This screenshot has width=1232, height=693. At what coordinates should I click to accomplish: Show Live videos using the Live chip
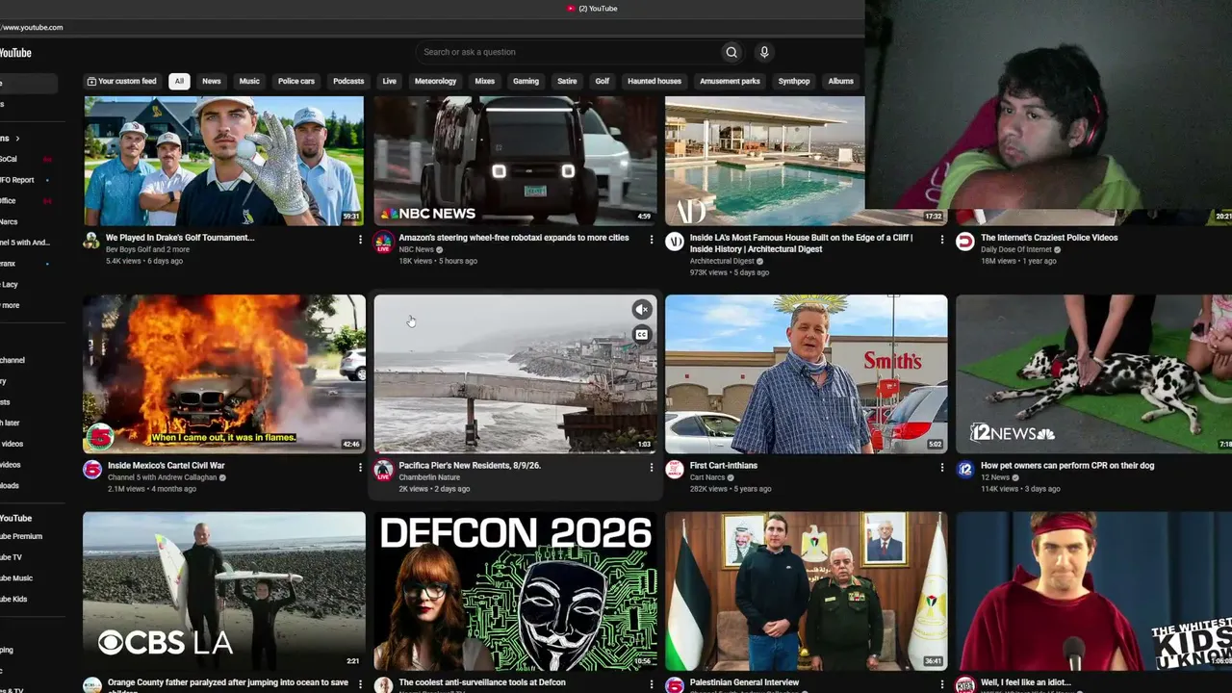point(390,81)
